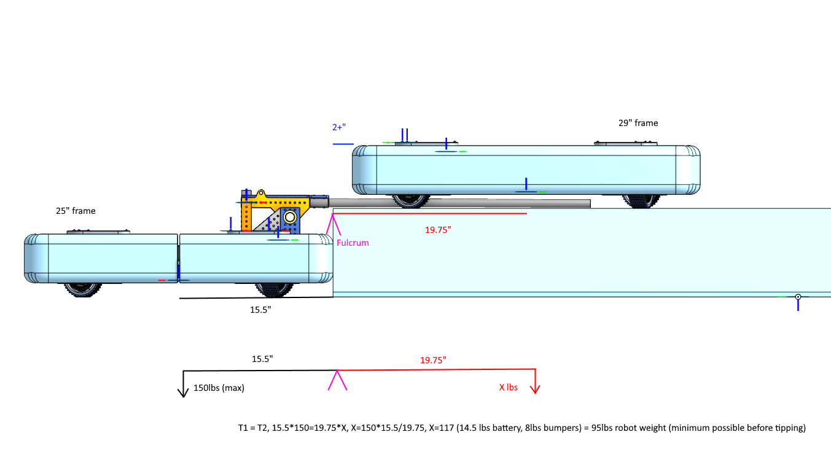831x456 pixels.
Task: Select the red "19.75"" text beside Fulcrum label
Action: click(438, 230)
